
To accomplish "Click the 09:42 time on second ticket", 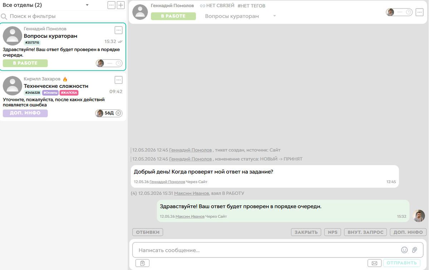I will point(116,92).
